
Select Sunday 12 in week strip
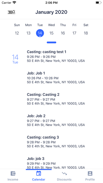pyautogui.click(x=17, y=33)
